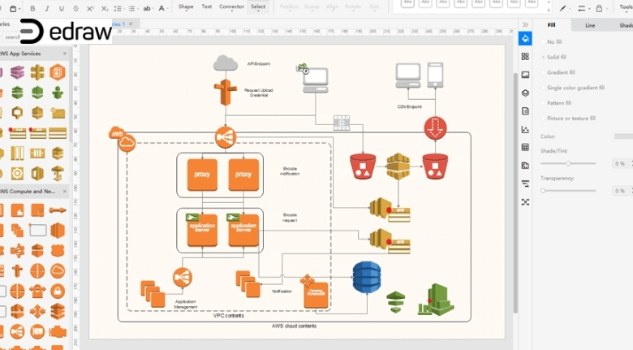Open the fill Color picker
Image resolution: width=633 pixels, height=350 pixels.
click(623, 136)
